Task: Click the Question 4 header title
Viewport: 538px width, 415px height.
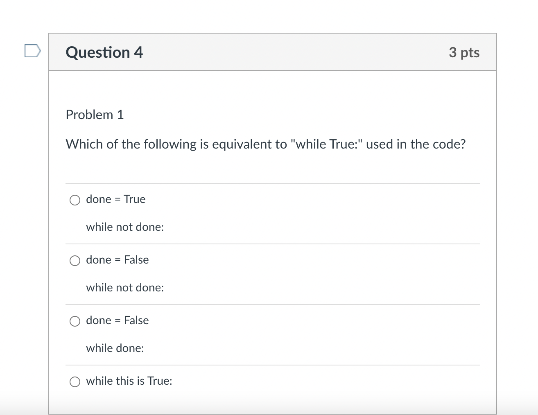Action: [x=104, y=52]
